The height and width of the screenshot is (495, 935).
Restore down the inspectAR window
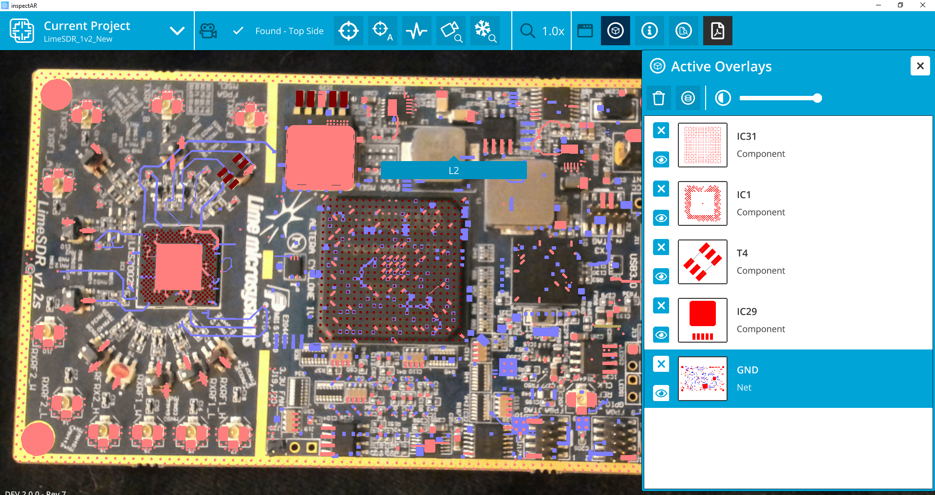(x=900, y=5)
